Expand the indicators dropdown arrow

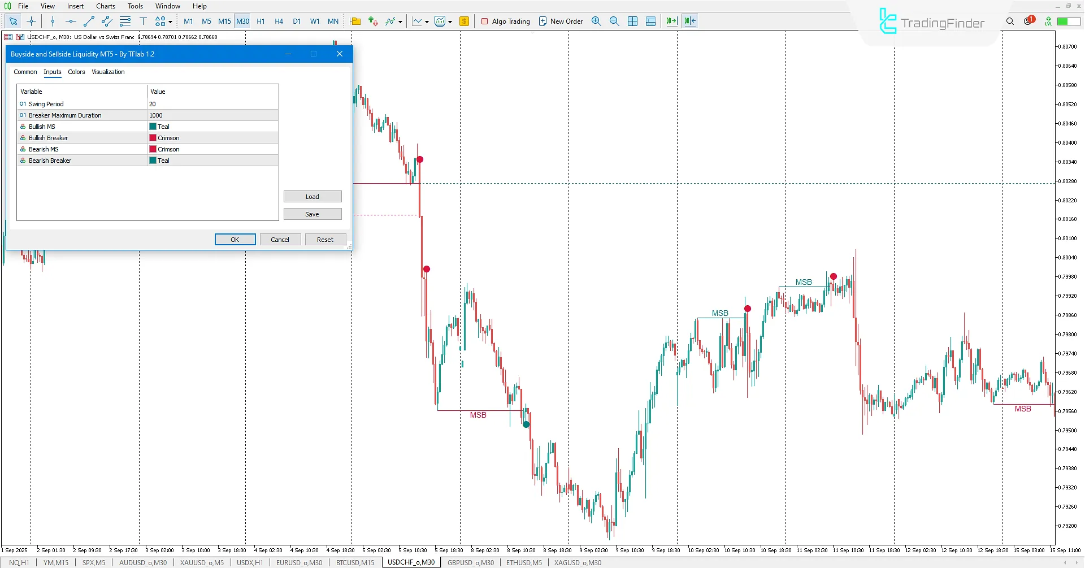click(400, 21)
